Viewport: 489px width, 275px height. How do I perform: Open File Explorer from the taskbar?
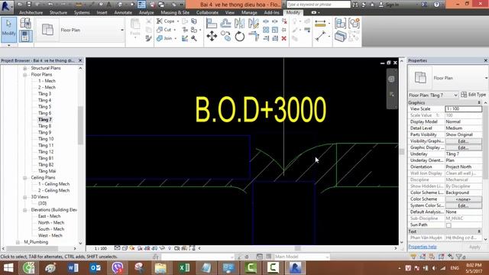[x=161, y=268]
